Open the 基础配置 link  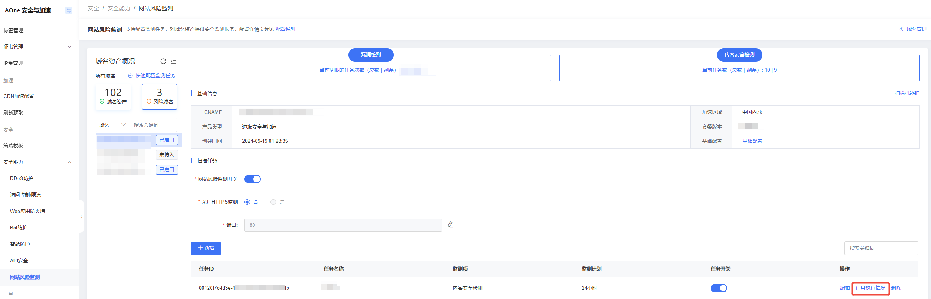[x=752, y=141]
